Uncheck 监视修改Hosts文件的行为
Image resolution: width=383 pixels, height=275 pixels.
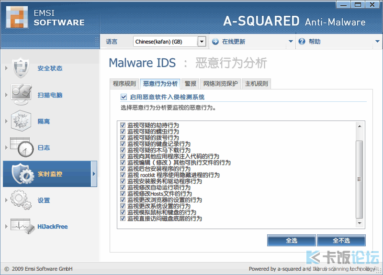click(x=123, y=194)
